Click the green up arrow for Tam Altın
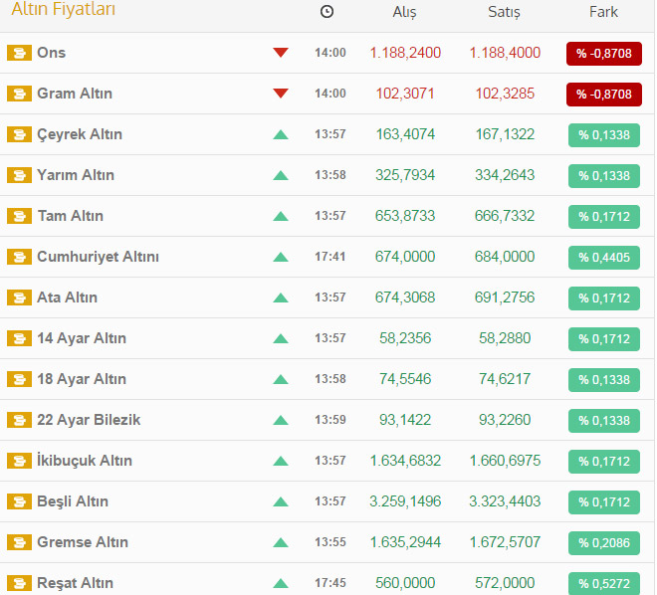Screen dimensions: 657x595 click(281, 217)
